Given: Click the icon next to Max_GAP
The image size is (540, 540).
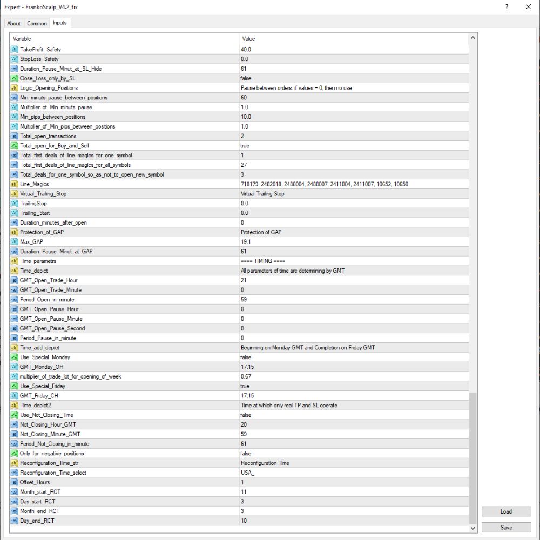Looking at the screenshot, I should point(14,242).
